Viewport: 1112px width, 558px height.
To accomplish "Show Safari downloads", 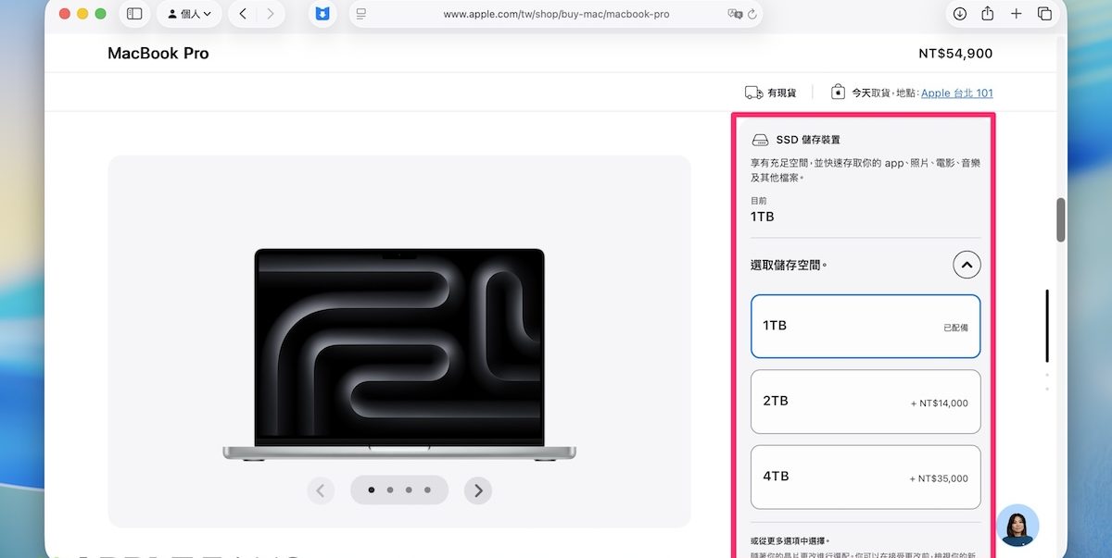I will [960, 14].
